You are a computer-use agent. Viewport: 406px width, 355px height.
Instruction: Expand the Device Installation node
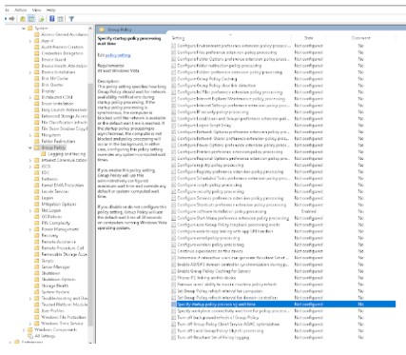(x=30, y=72)
